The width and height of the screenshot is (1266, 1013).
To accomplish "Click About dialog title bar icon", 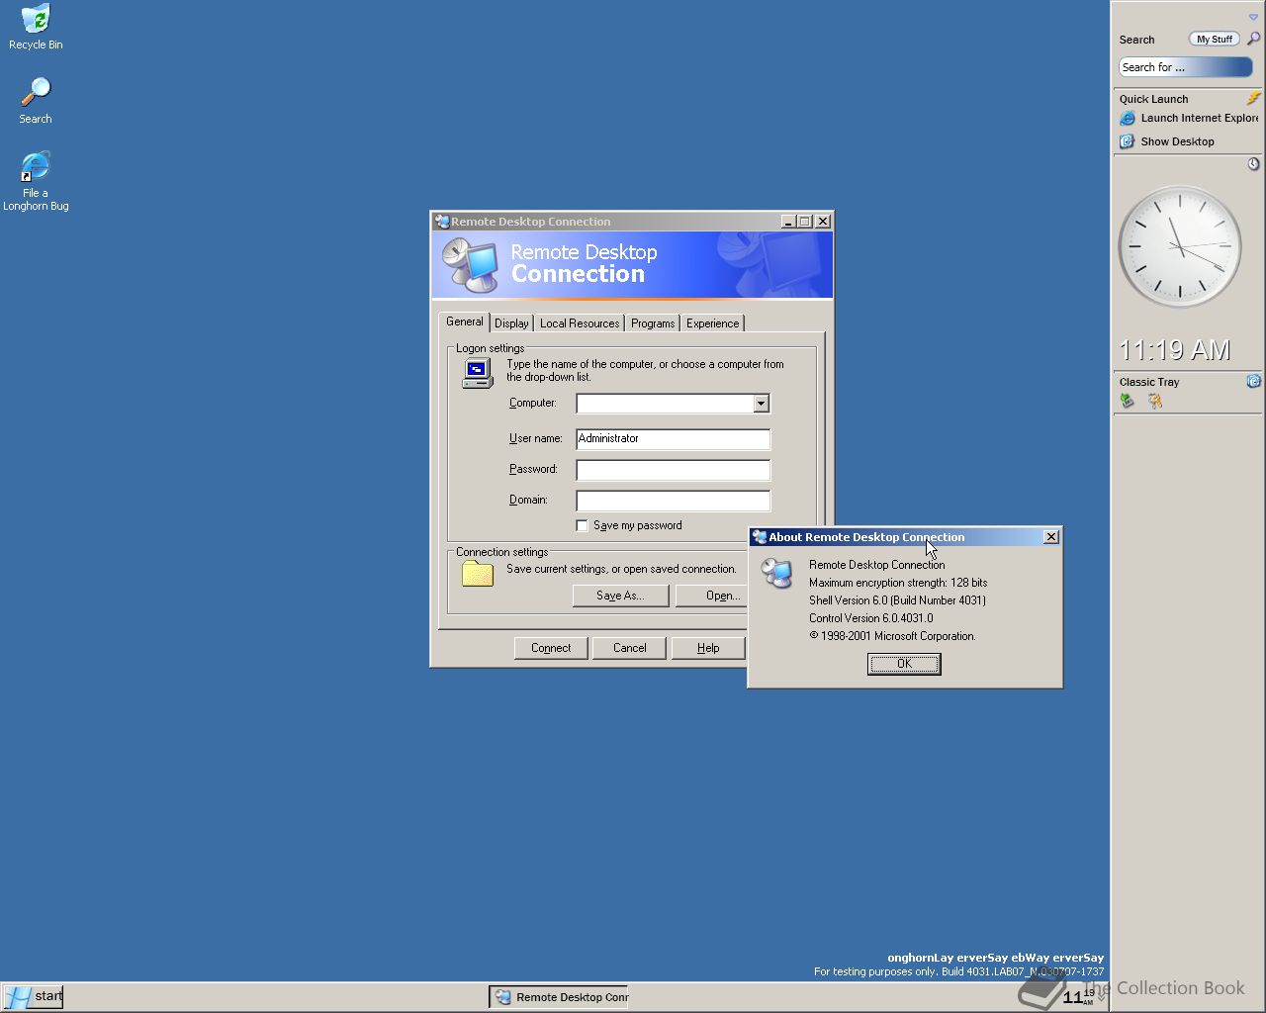I will click(x=760, y=537).
